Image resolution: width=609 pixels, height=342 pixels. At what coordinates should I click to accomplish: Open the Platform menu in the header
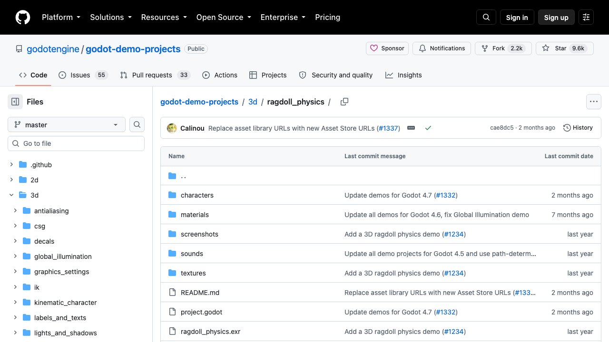click(61, 17)
